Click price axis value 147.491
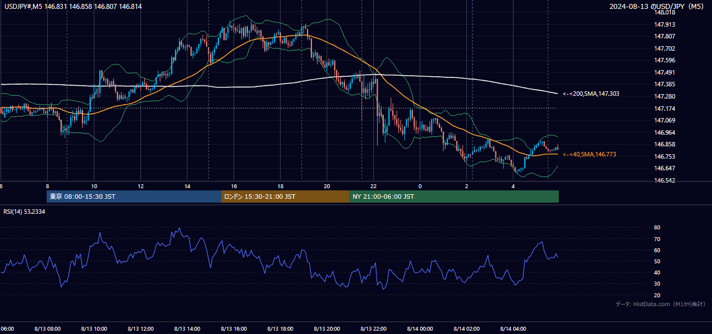 664,72
